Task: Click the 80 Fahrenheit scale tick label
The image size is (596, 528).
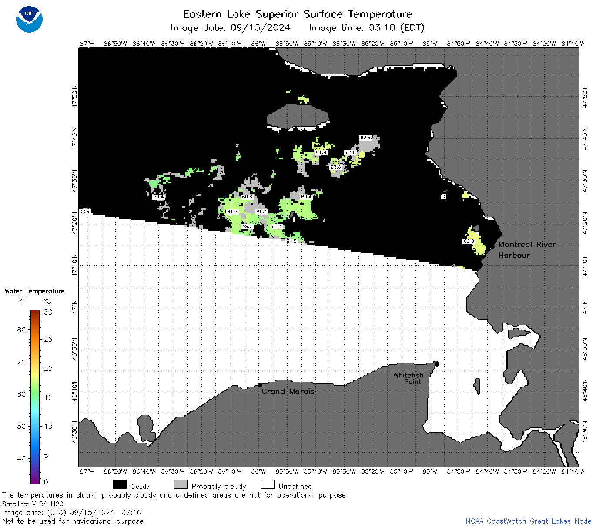Action: (21, 330)
